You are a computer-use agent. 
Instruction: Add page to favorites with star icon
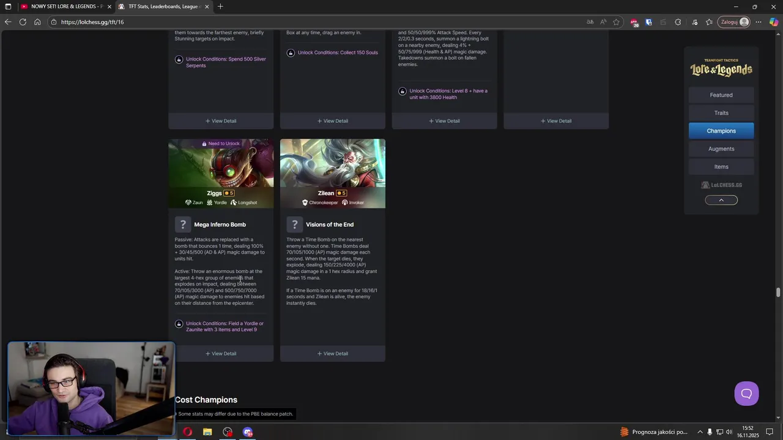[x=617, y=22]
